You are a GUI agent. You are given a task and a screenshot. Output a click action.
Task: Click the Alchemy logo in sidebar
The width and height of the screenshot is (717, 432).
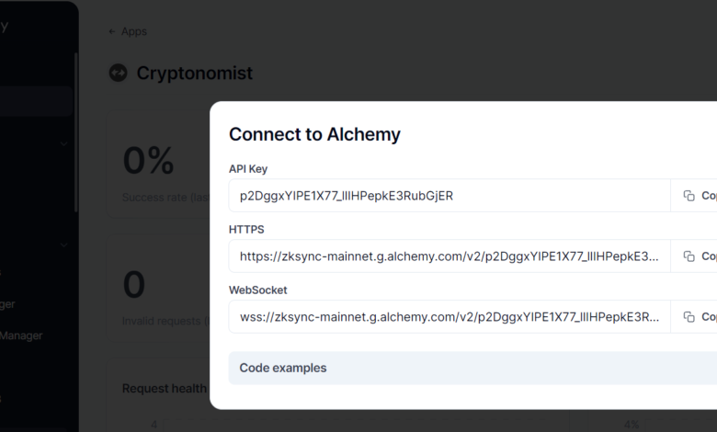(5, 26)
